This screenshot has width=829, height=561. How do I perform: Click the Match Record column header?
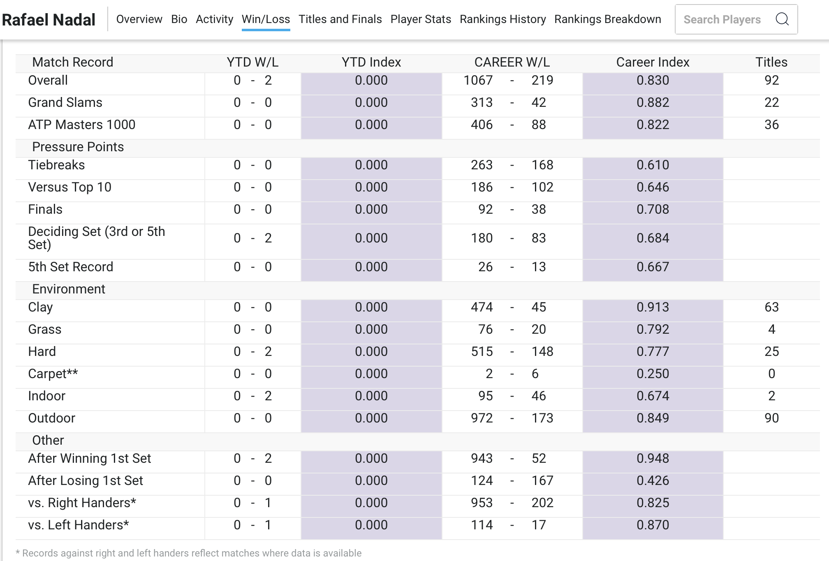[72, 62]
